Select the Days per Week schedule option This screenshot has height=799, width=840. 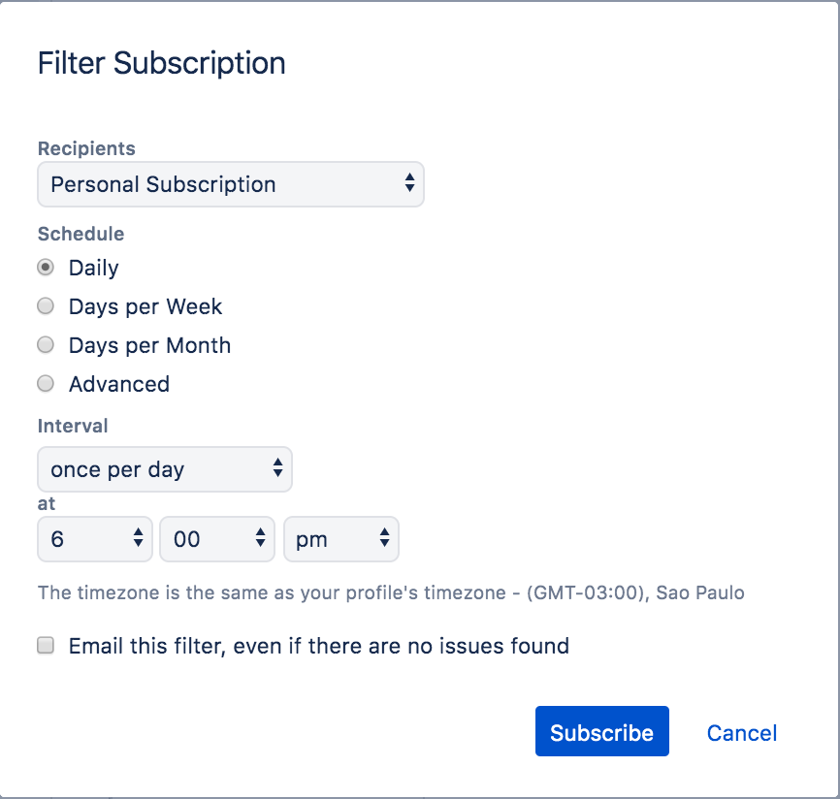pos(45,305)
